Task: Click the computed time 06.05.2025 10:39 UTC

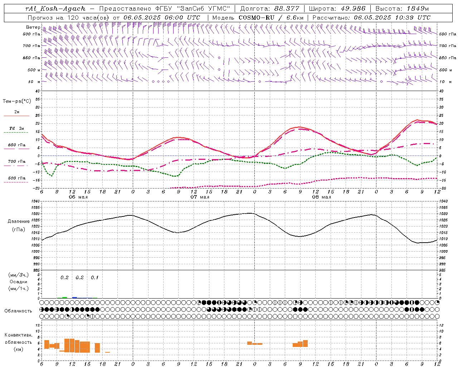Action: (x=392, y=18)
